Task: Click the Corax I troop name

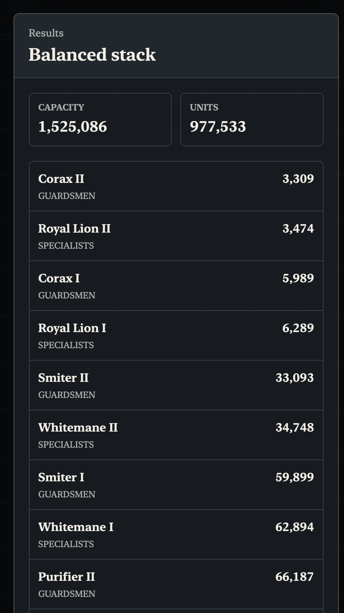Action: coord(59,278)
